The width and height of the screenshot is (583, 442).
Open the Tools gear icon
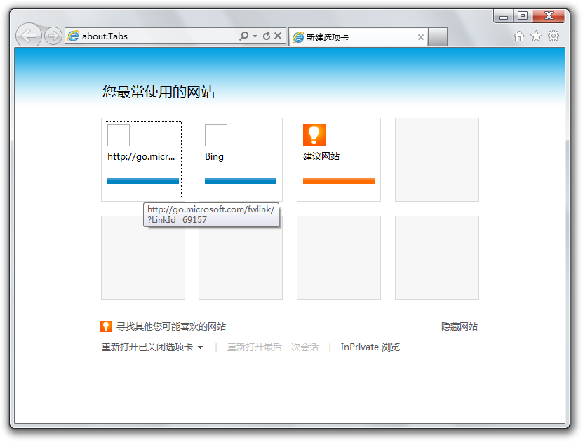[554, 36]
